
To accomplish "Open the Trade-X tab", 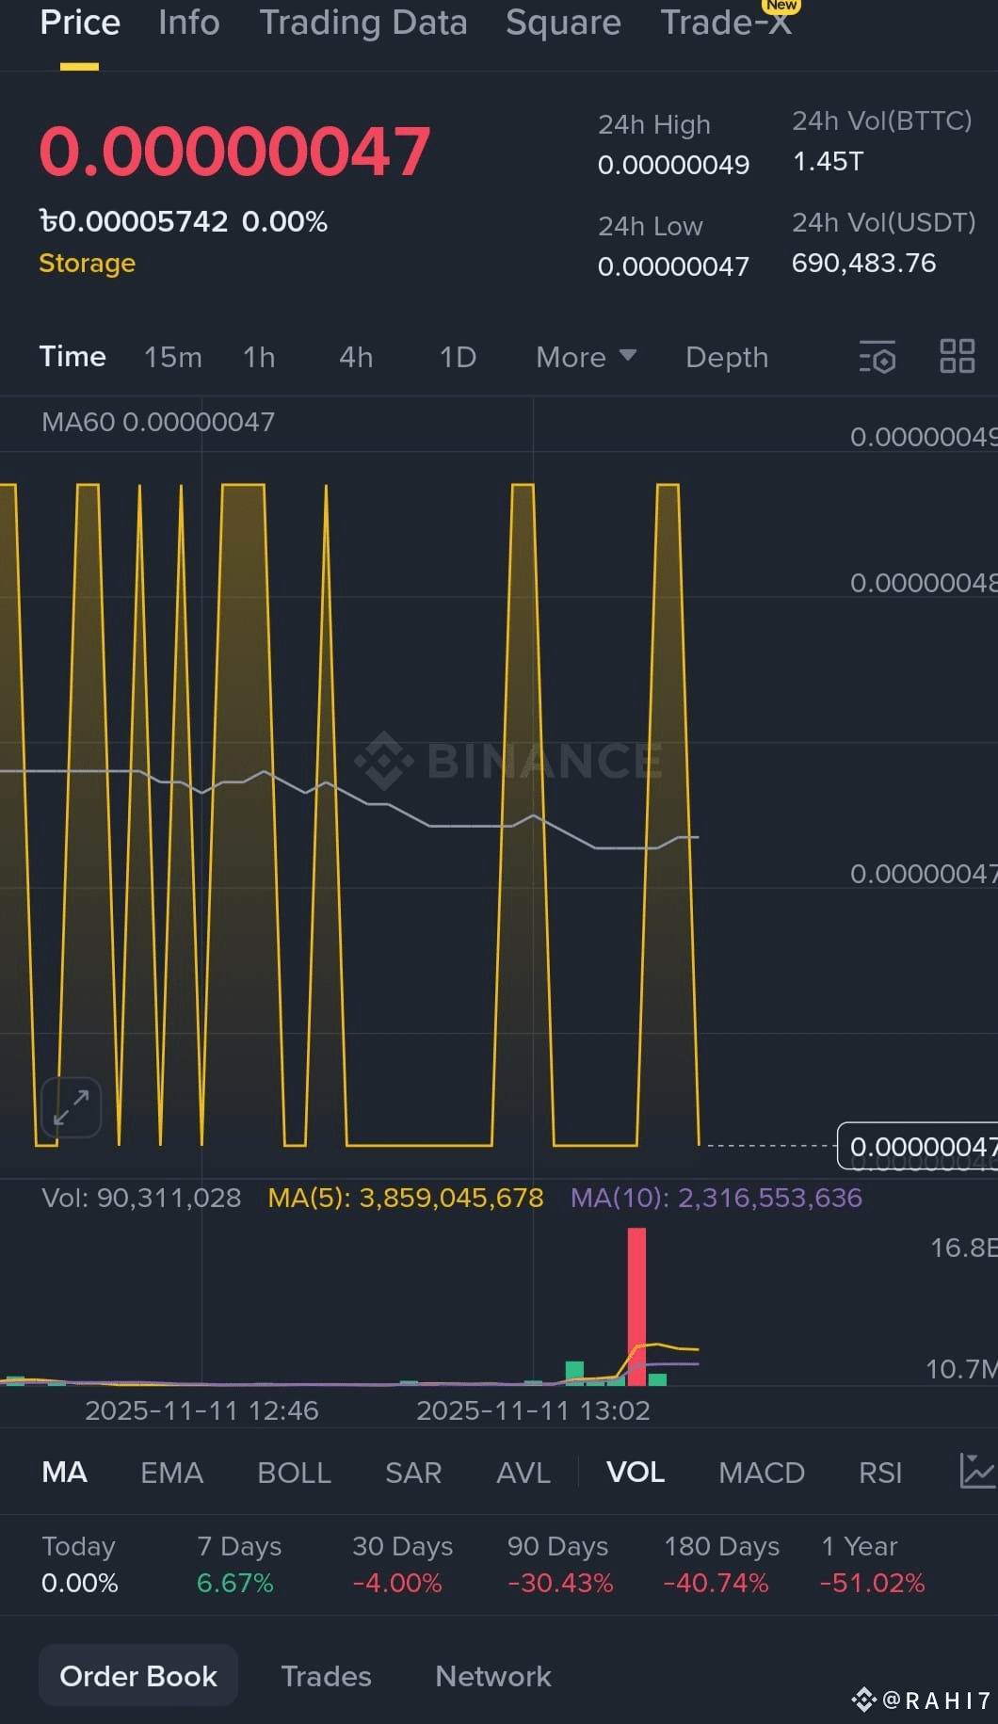I will click(x=726, y=23).
